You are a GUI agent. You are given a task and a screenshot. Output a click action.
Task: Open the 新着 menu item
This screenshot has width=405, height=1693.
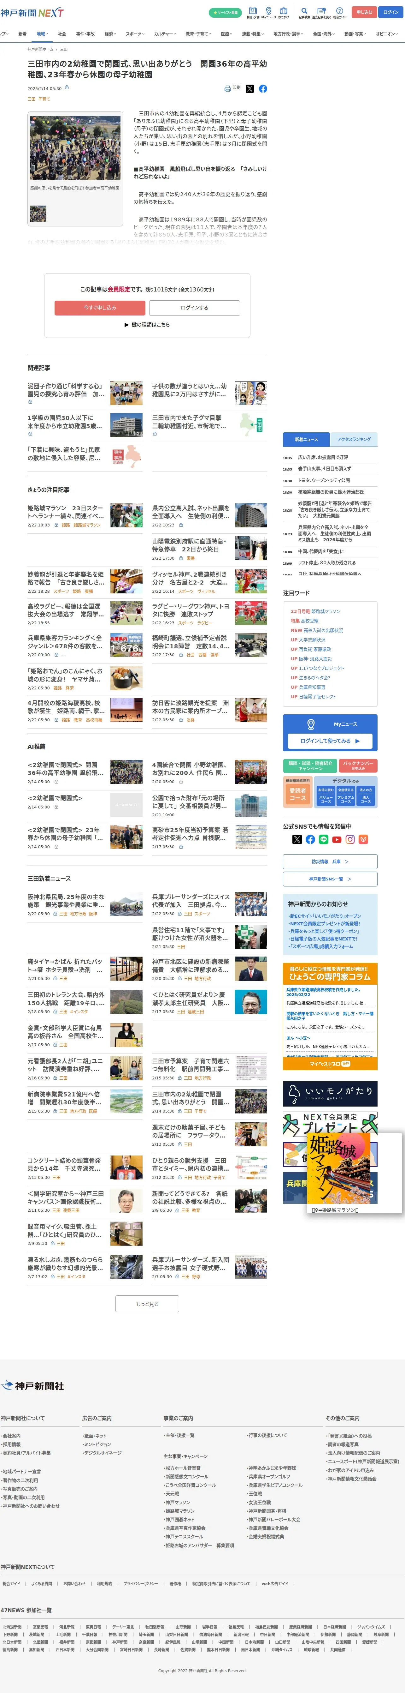click(22, 33)
